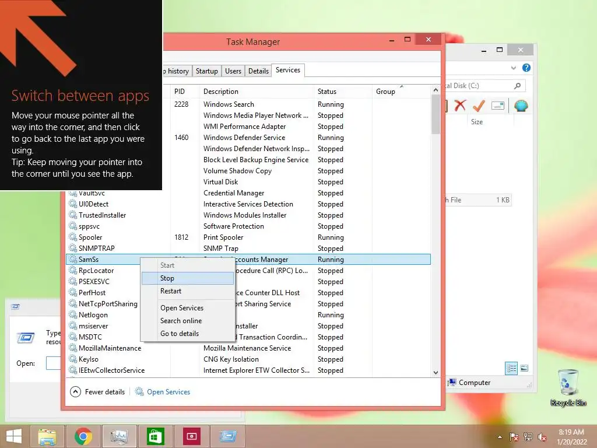Image resolution: width=597 pixels, height=448 pixels.
Task: Click the MSDTC service gear icon
Action: coord(73,337)
